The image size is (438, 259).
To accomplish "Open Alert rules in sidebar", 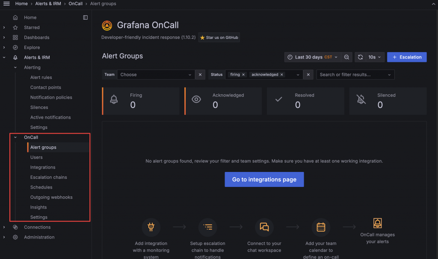I will click(x=41, y=78).
